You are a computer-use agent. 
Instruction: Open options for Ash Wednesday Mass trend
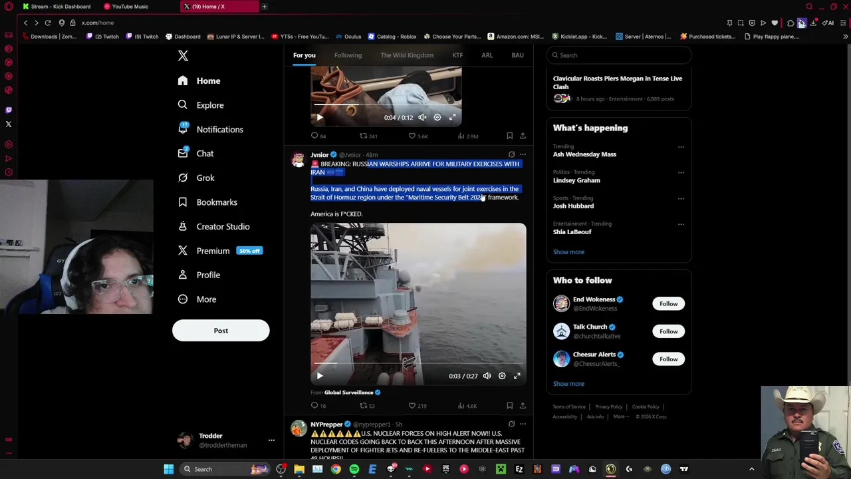coord(681,146)
